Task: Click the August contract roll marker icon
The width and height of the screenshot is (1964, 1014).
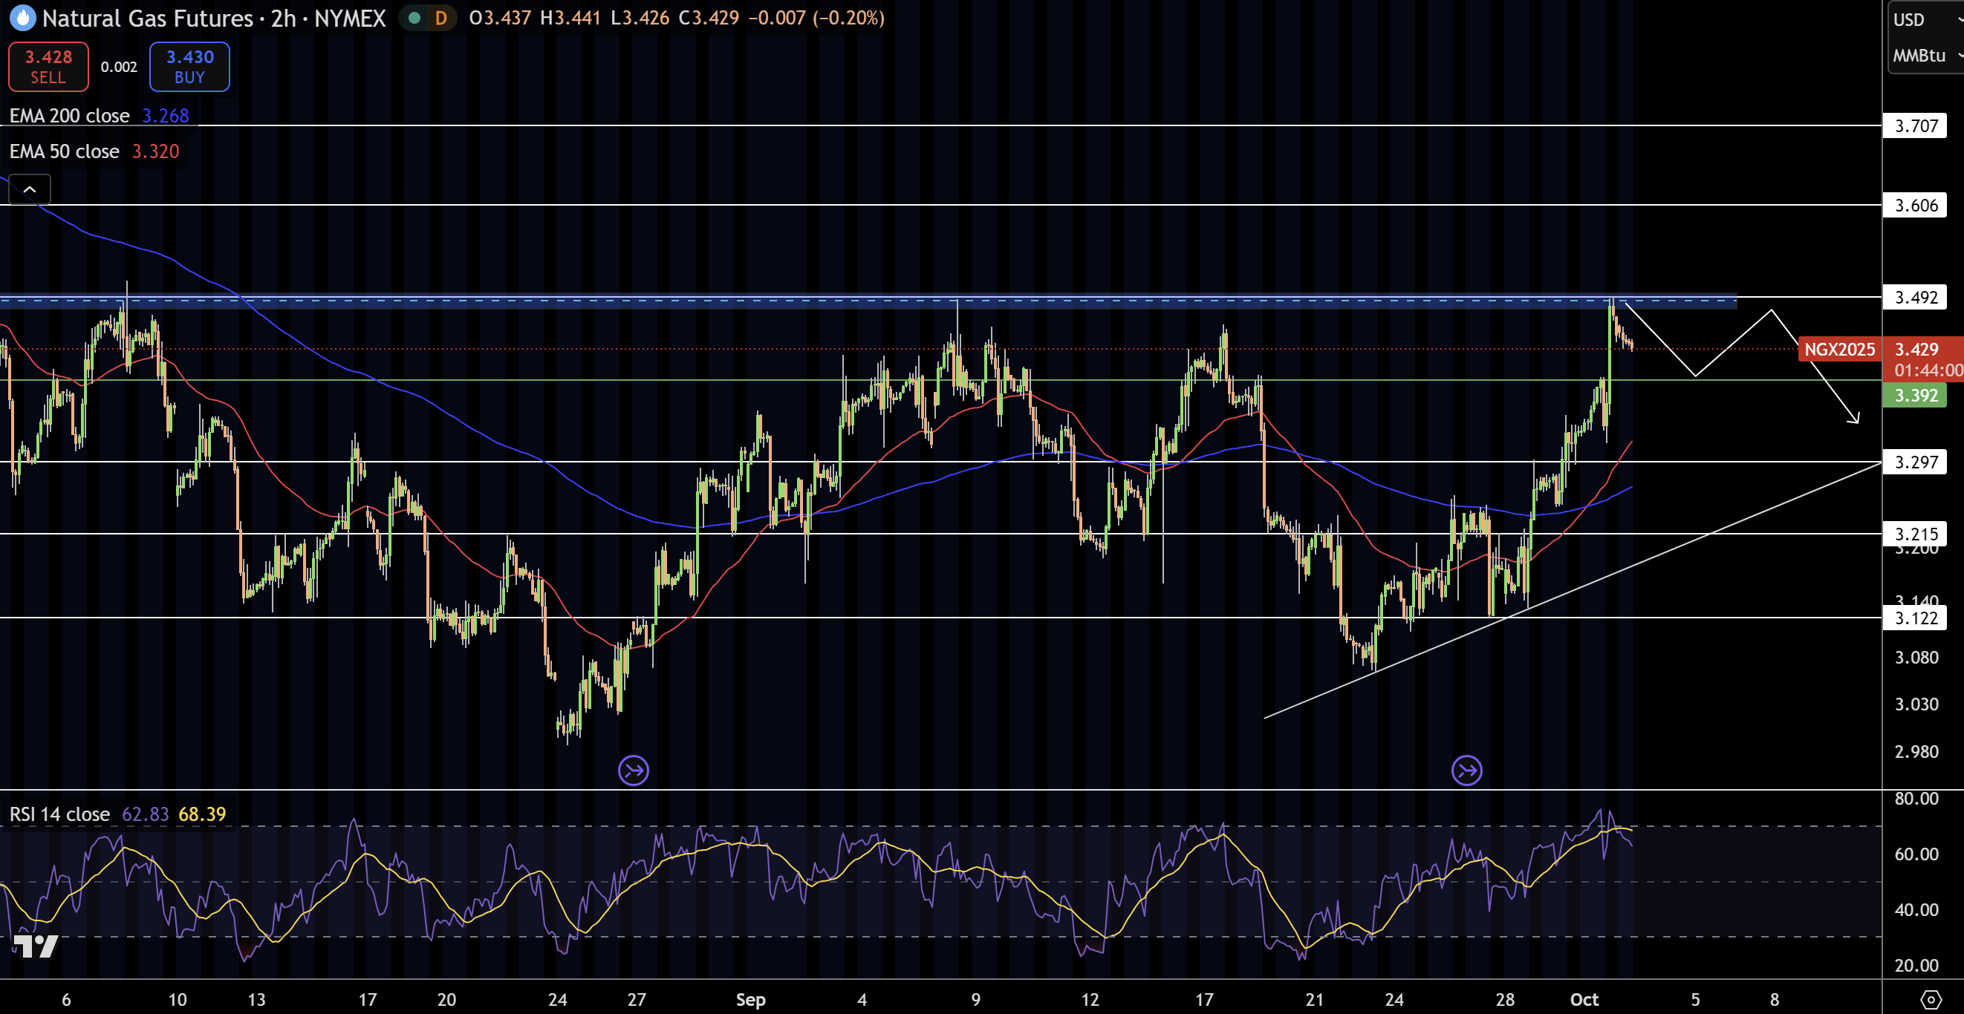Action: 633,771
